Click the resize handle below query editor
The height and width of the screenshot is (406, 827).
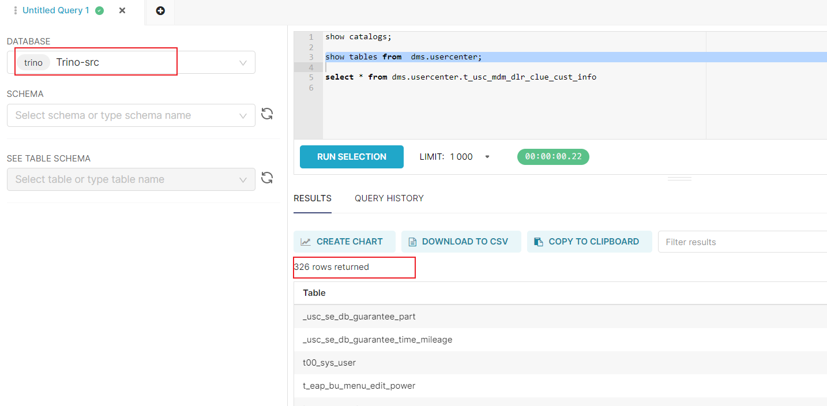679,179
